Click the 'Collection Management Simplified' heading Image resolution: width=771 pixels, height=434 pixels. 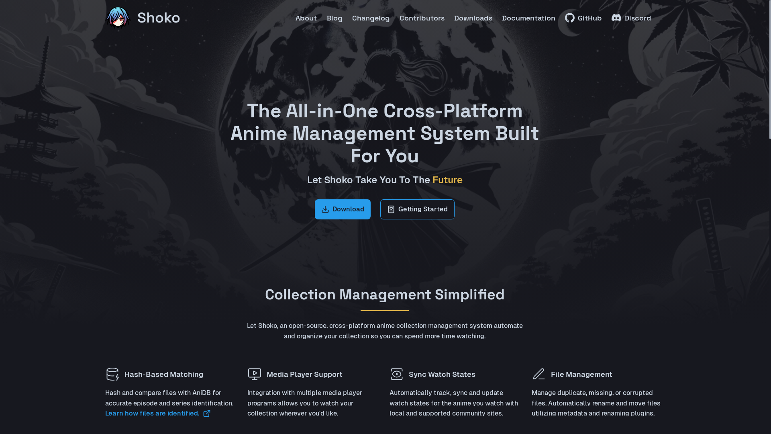[x=385, y=295]
